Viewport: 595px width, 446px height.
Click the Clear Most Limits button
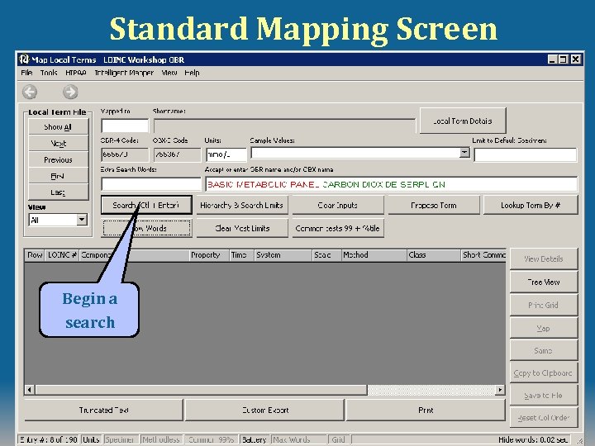[x=242, y=228]
